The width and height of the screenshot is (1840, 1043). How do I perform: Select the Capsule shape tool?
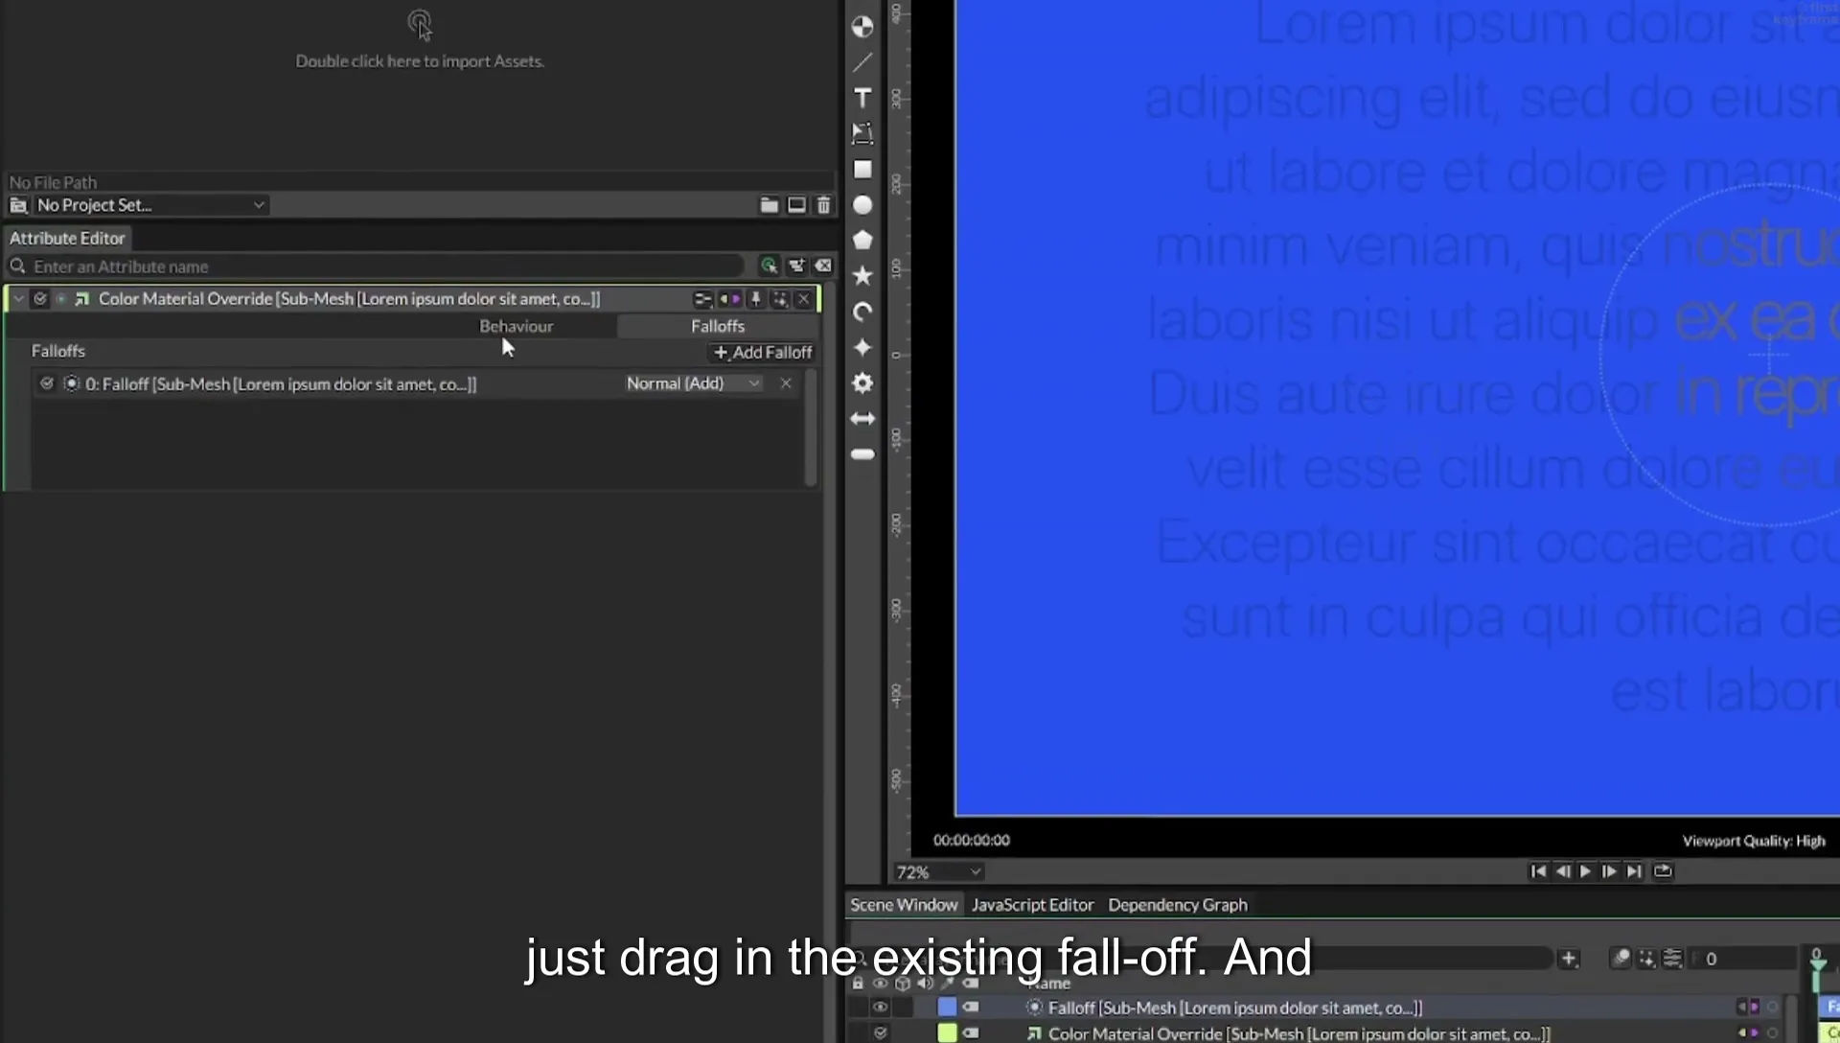(862, 454)
